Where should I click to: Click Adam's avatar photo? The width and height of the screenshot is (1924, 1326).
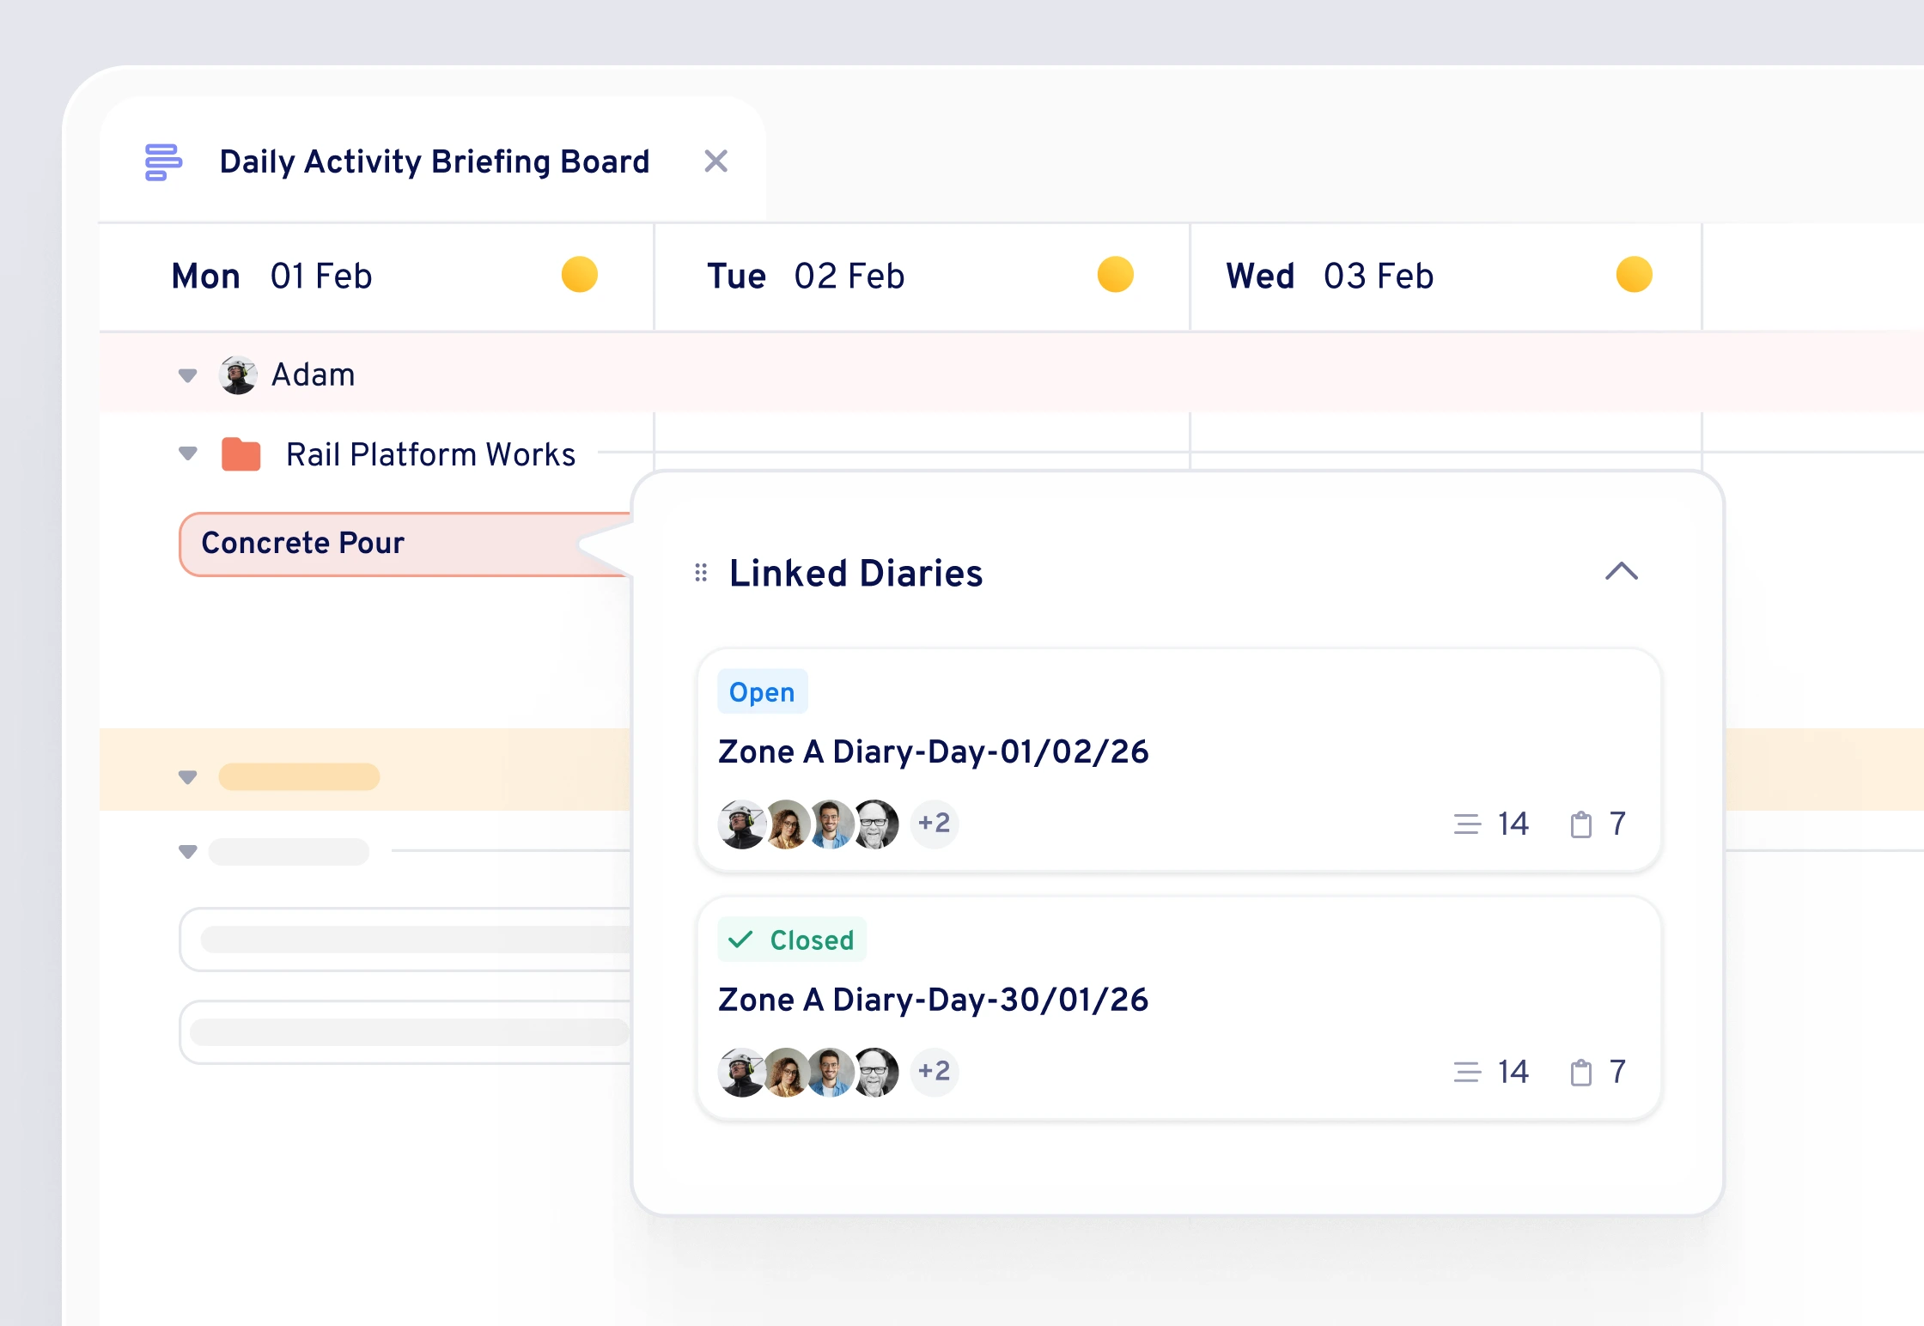coord(238,375)
